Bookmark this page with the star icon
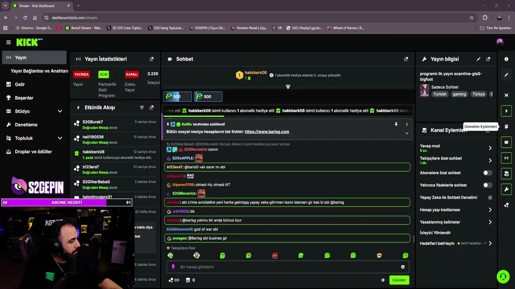Image resolution: width=515 pixels, height=289 pixels. tap(472, 18)
